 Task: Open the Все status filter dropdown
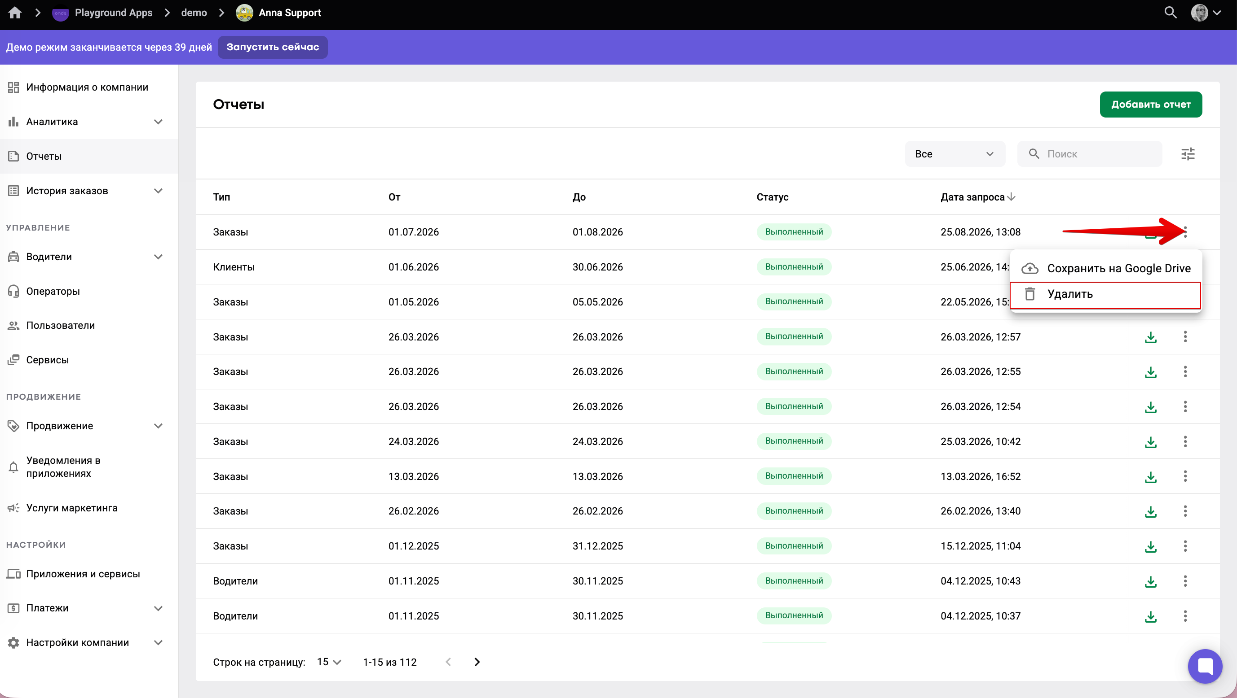(x=954, y=154)
